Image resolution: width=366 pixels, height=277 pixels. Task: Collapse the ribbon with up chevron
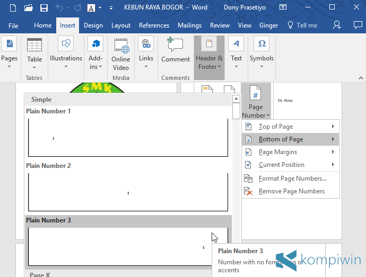click(x=361, y=78)
